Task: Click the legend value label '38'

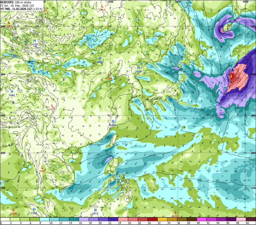Action: point(188,223)
